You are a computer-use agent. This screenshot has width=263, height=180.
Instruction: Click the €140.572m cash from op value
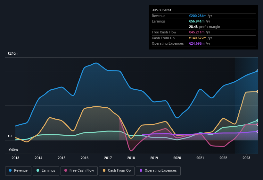[198, 38]
